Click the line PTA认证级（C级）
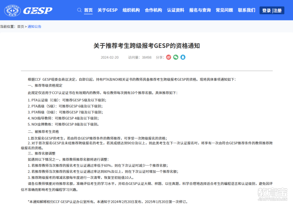This screenshot has height=207, width=293. tap(67, 100)
